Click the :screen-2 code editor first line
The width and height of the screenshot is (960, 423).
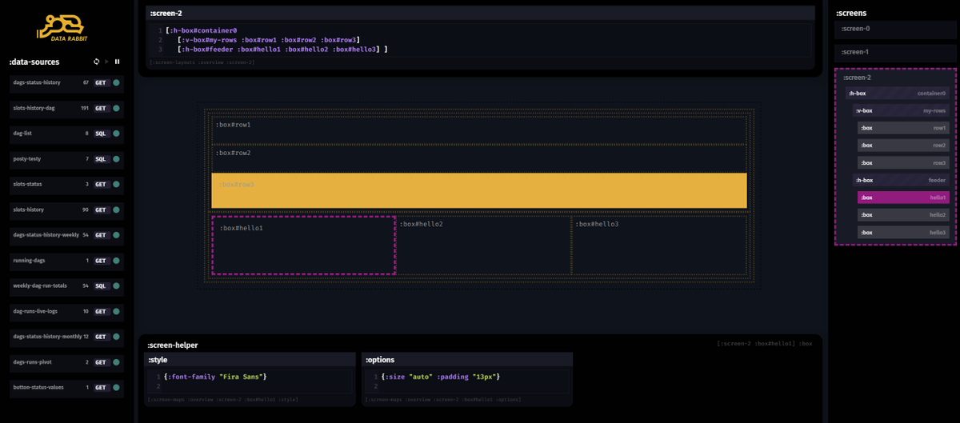[x=201, y=30]
